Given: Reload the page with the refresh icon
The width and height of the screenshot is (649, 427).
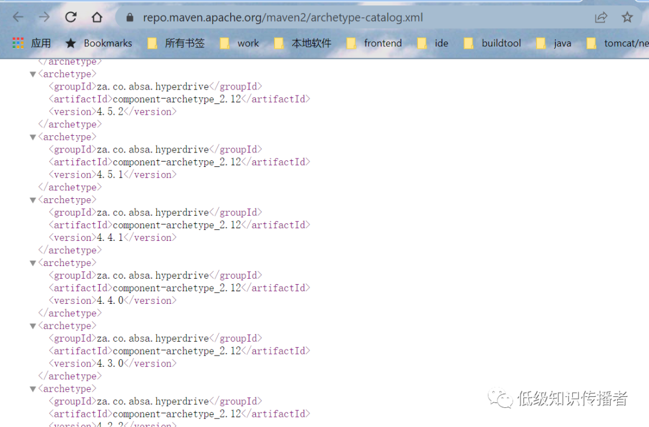Looking at the screenshot, I should 71,17.
